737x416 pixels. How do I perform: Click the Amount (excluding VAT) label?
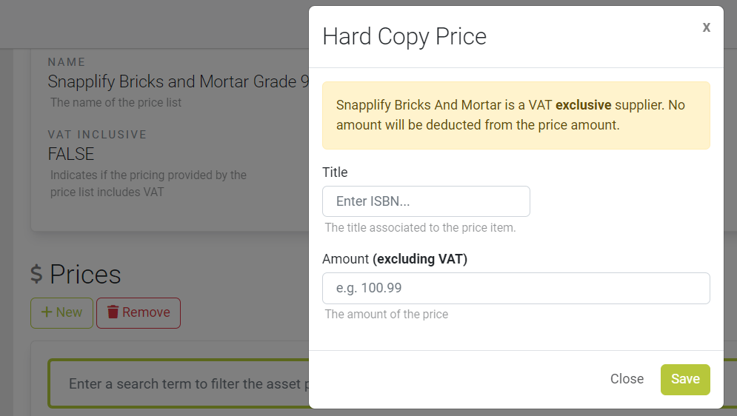tap(394, 259)
